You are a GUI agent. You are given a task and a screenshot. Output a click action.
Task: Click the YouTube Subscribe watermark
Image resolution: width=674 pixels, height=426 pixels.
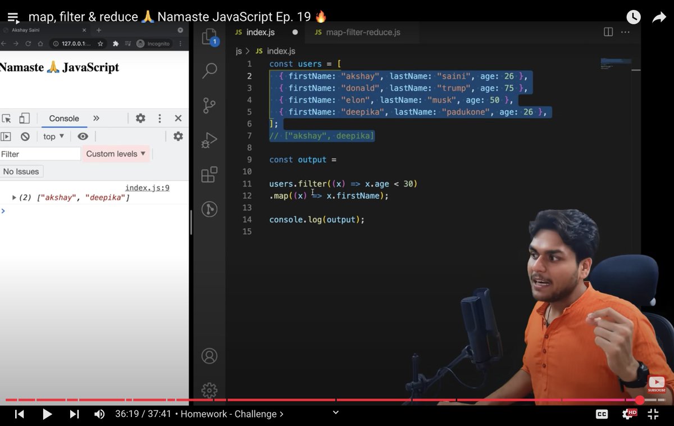coord(657,384)
